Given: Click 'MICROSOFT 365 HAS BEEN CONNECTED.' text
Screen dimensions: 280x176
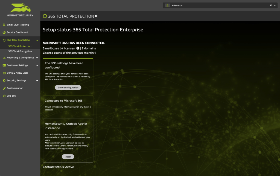Looking at the screenshot, I should (x=74, y=43).
